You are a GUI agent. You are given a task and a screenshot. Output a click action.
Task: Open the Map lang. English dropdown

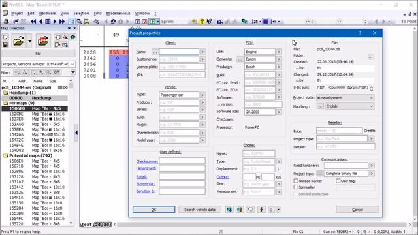click(x=350, y=106)
